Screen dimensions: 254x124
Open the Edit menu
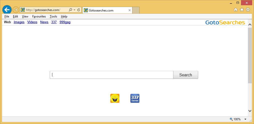click(x=16, y=16)
